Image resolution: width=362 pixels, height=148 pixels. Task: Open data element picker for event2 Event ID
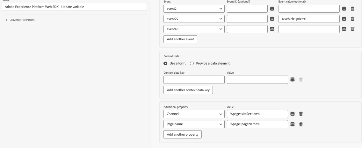point(272,9)
